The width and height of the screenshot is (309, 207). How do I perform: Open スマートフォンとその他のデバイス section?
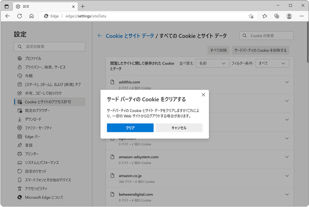coord(49,180)
